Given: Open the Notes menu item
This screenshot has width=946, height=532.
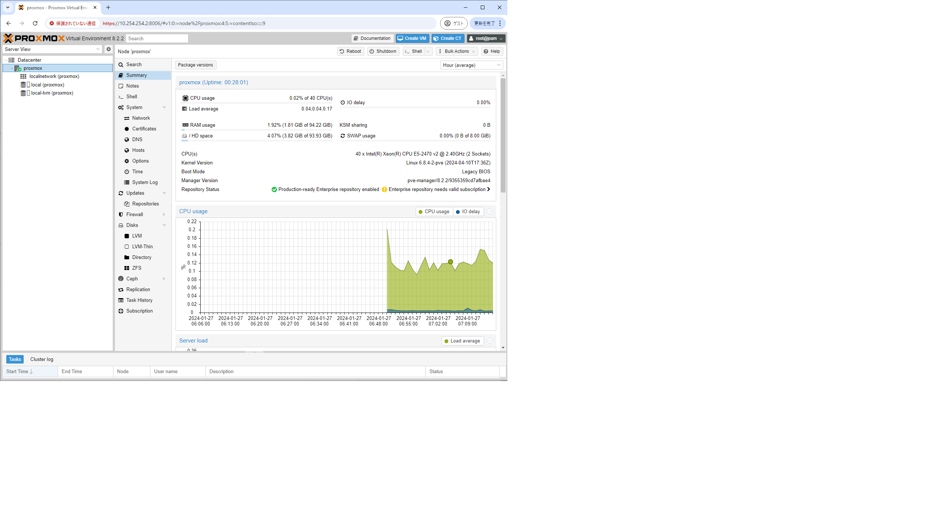Looking at the screenshot, I should click(x=132, y=86).
